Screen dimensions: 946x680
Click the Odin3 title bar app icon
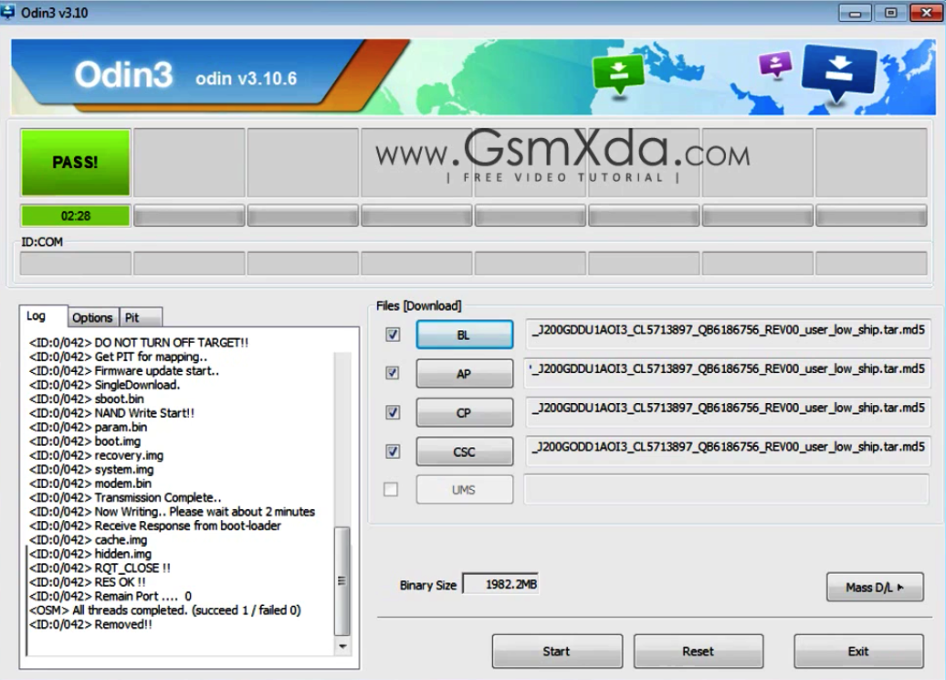point(7,12)
